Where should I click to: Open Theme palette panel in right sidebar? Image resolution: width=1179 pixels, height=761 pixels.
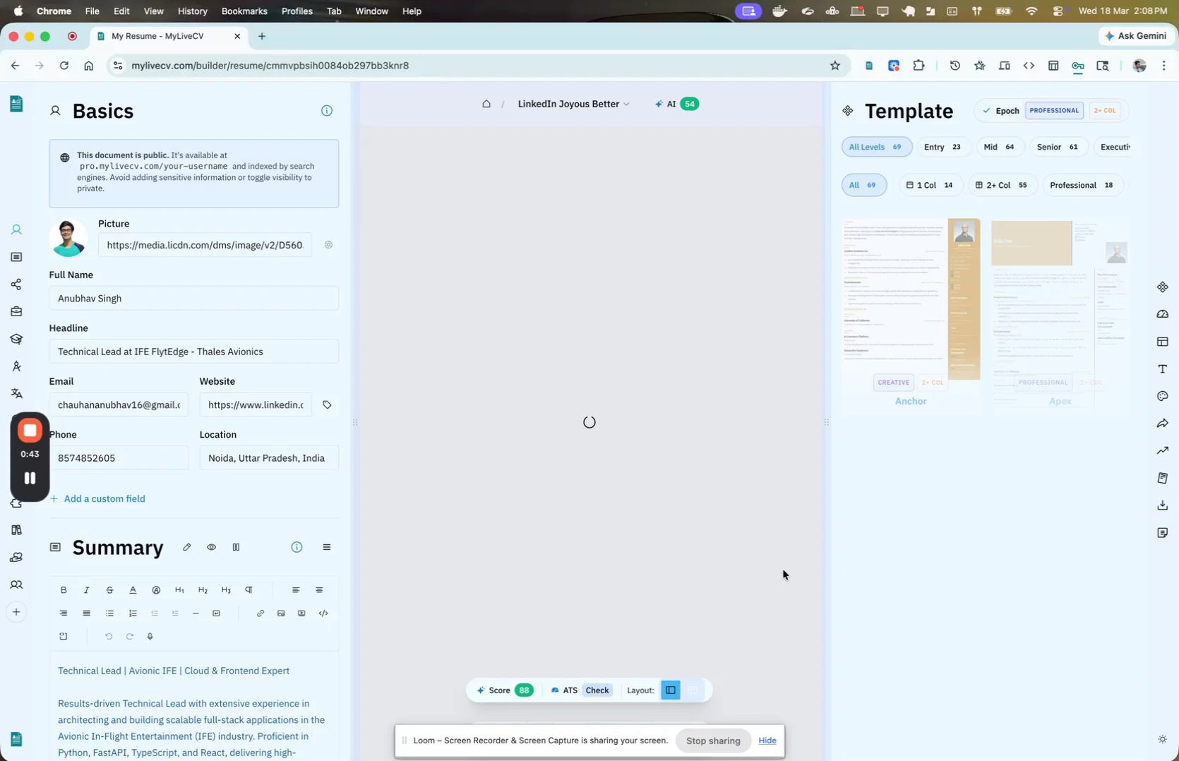[1163, 396]
